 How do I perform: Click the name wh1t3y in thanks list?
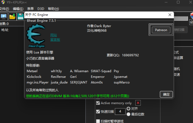[x=56, y=71]
